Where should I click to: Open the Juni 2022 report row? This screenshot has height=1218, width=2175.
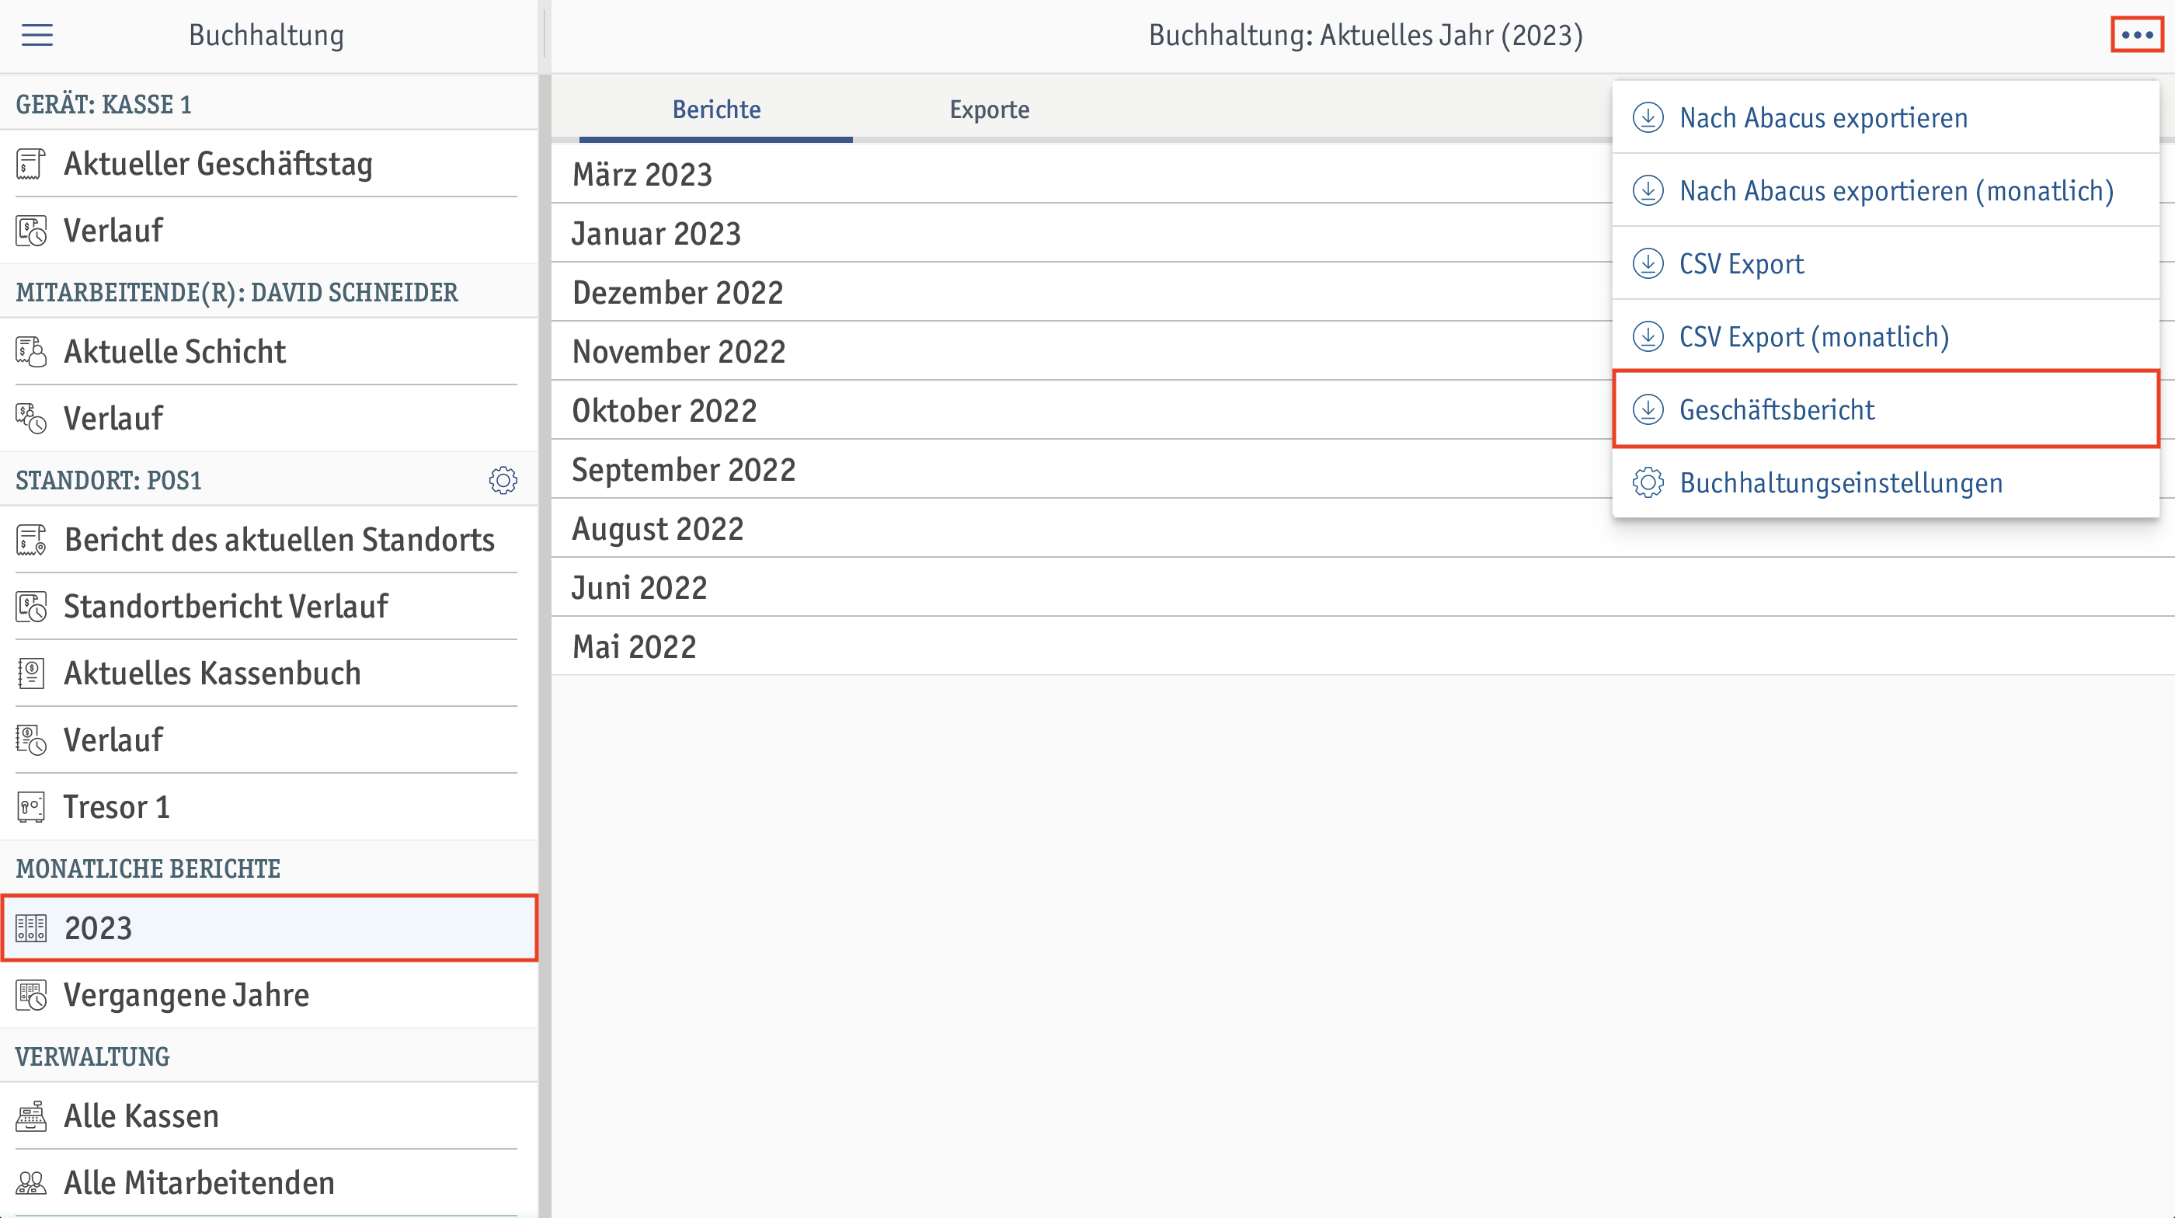[1362, 587]
